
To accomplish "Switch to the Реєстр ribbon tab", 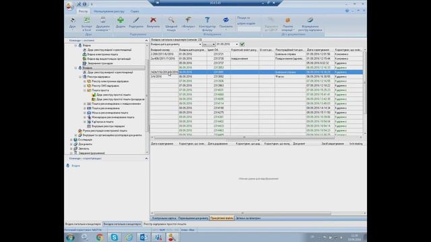I will (83, 11).
